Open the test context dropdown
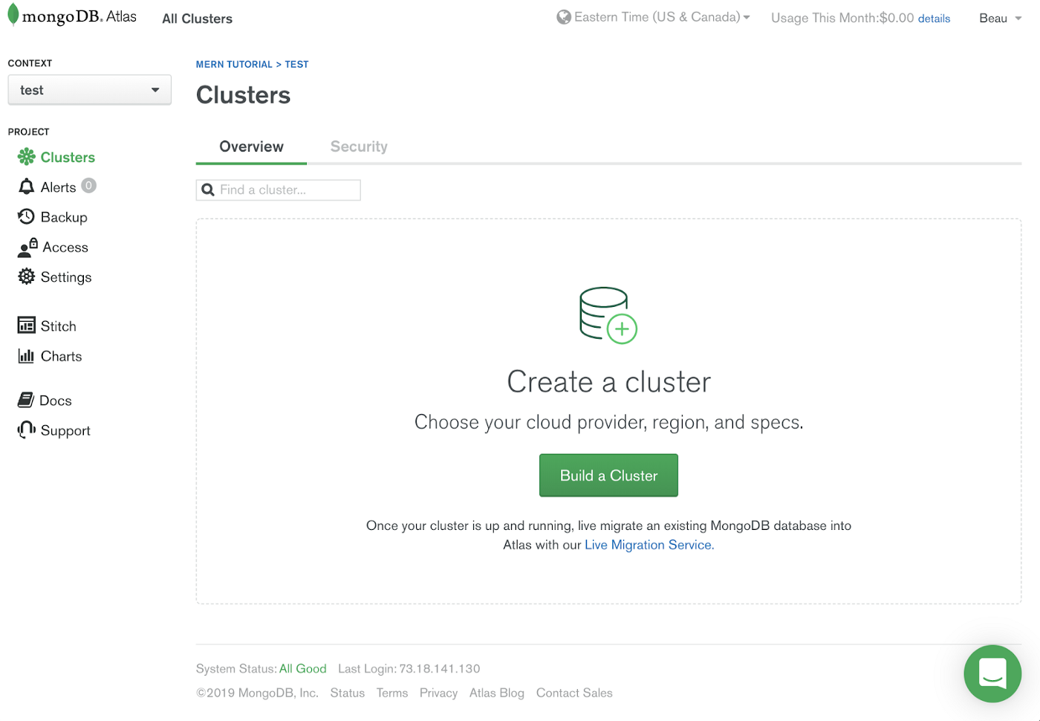 (x=89, y=90)
